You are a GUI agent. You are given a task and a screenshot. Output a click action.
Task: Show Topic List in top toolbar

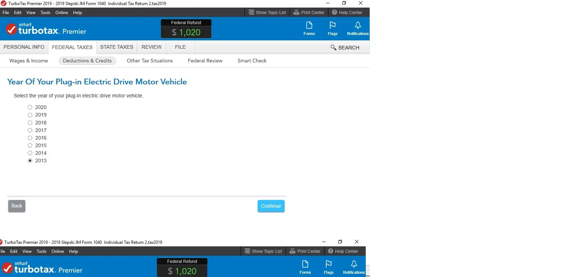click(267, 13)
